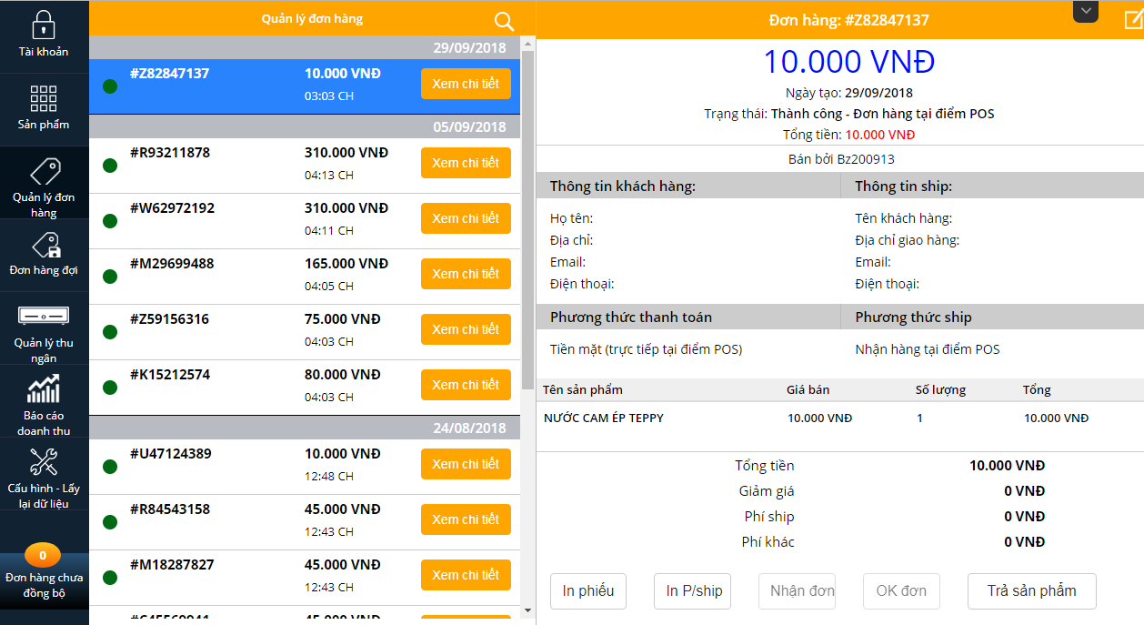This screenshot has height=625, width=1144.
Task: Select order number #W62972192 text
Action: click(x=173, y=208)
